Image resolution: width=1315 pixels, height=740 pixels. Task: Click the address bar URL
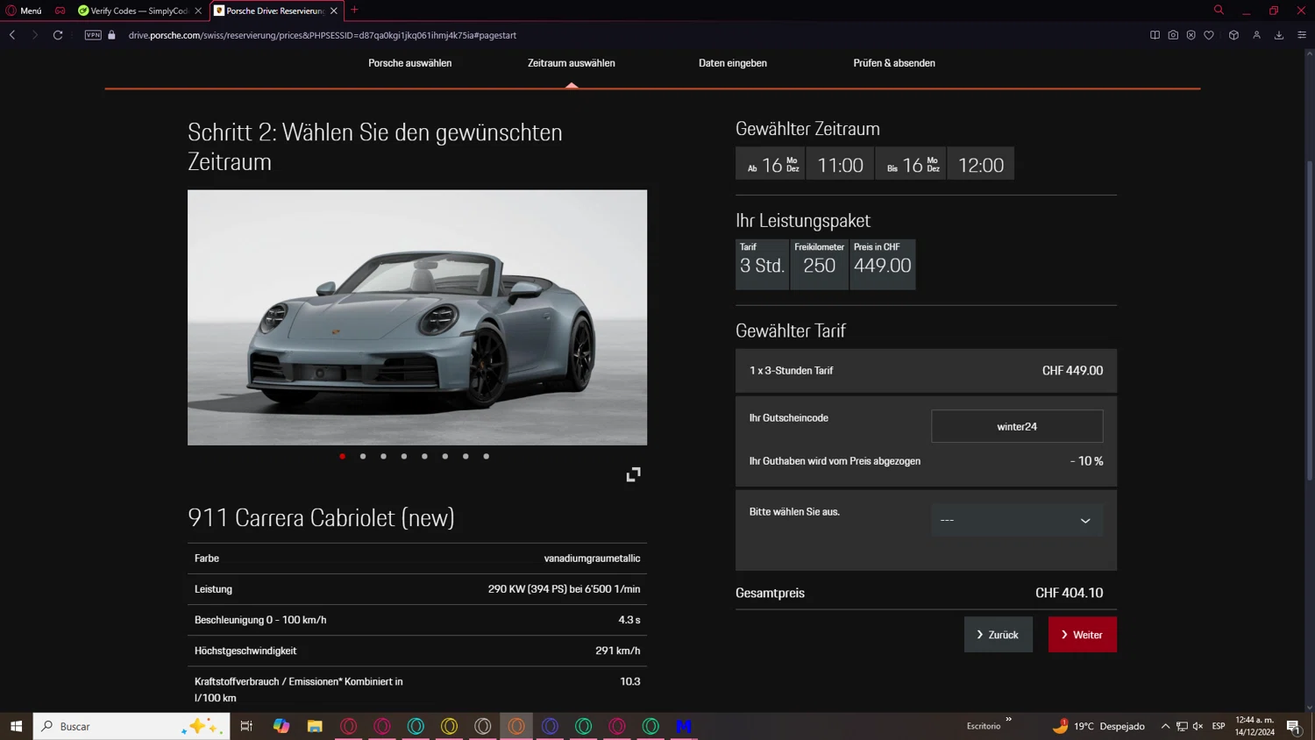point(323,35)
